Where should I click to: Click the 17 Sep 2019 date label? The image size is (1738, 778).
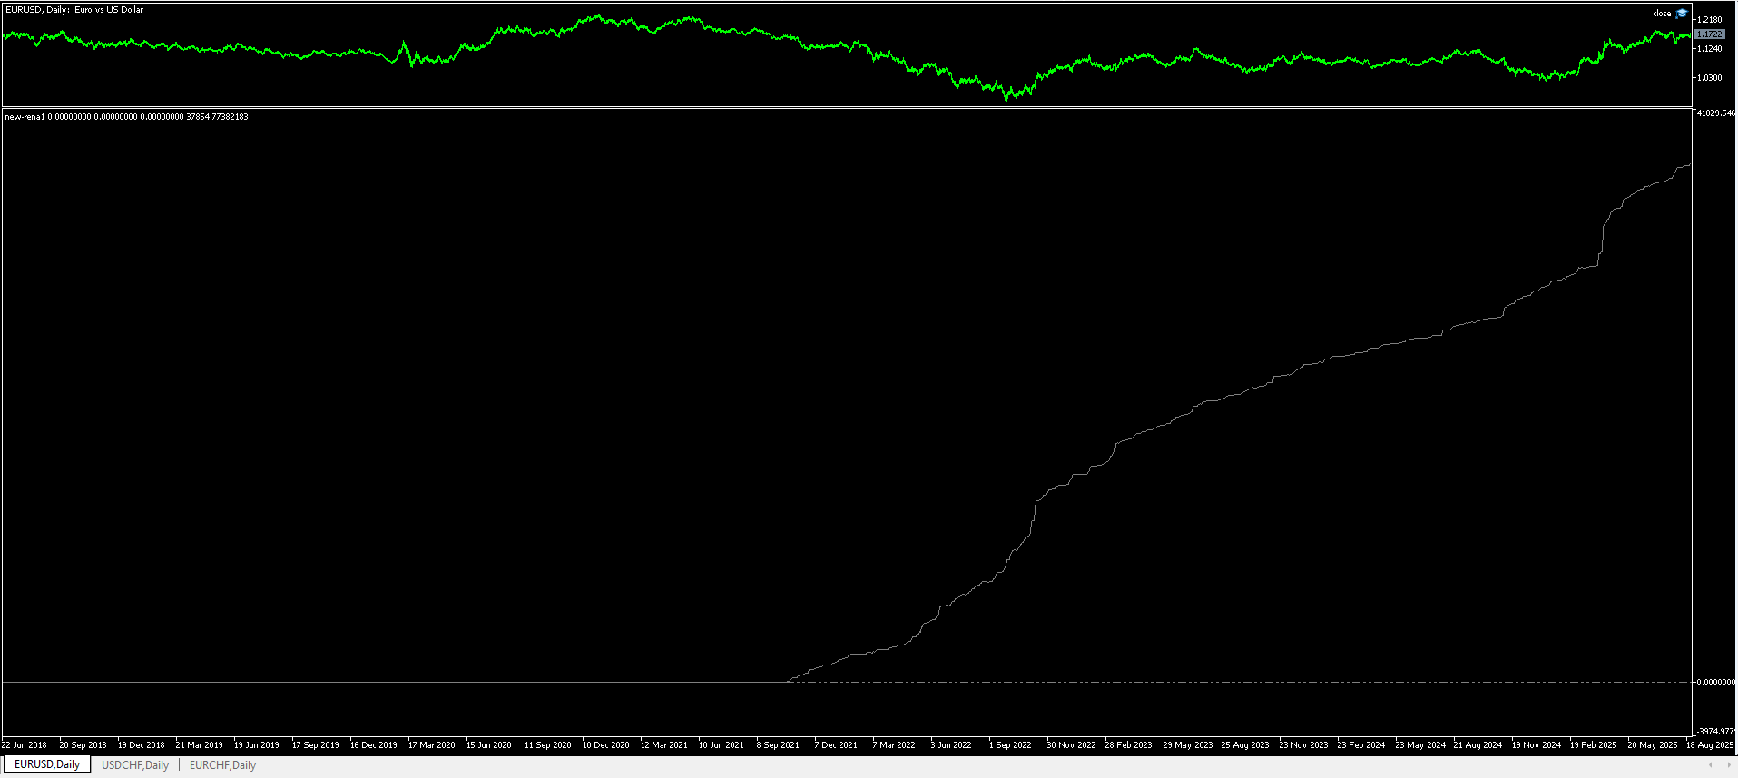click(x=315, y=745)
